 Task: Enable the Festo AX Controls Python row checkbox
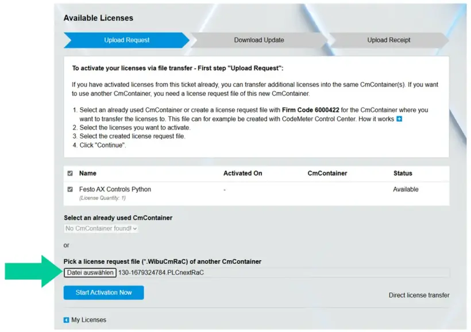(x=70, y=189)
